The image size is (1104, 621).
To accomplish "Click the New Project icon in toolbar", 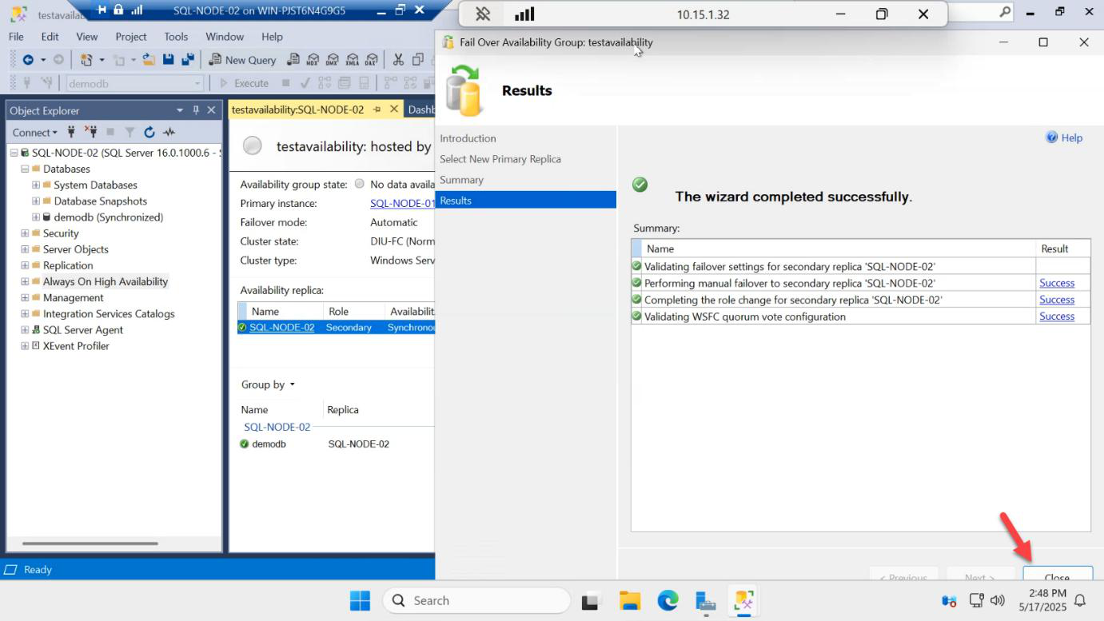I will coord(86,60).
